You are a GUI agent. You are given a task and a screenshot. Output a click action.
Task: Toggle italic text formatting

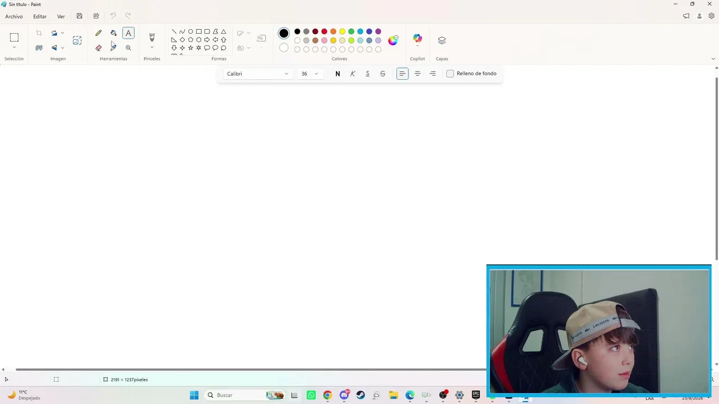(353, 74)
